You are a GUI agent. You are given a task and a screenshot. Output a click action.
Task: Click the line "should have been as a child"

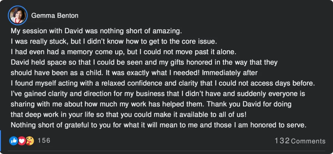click(x=134, y=73)
